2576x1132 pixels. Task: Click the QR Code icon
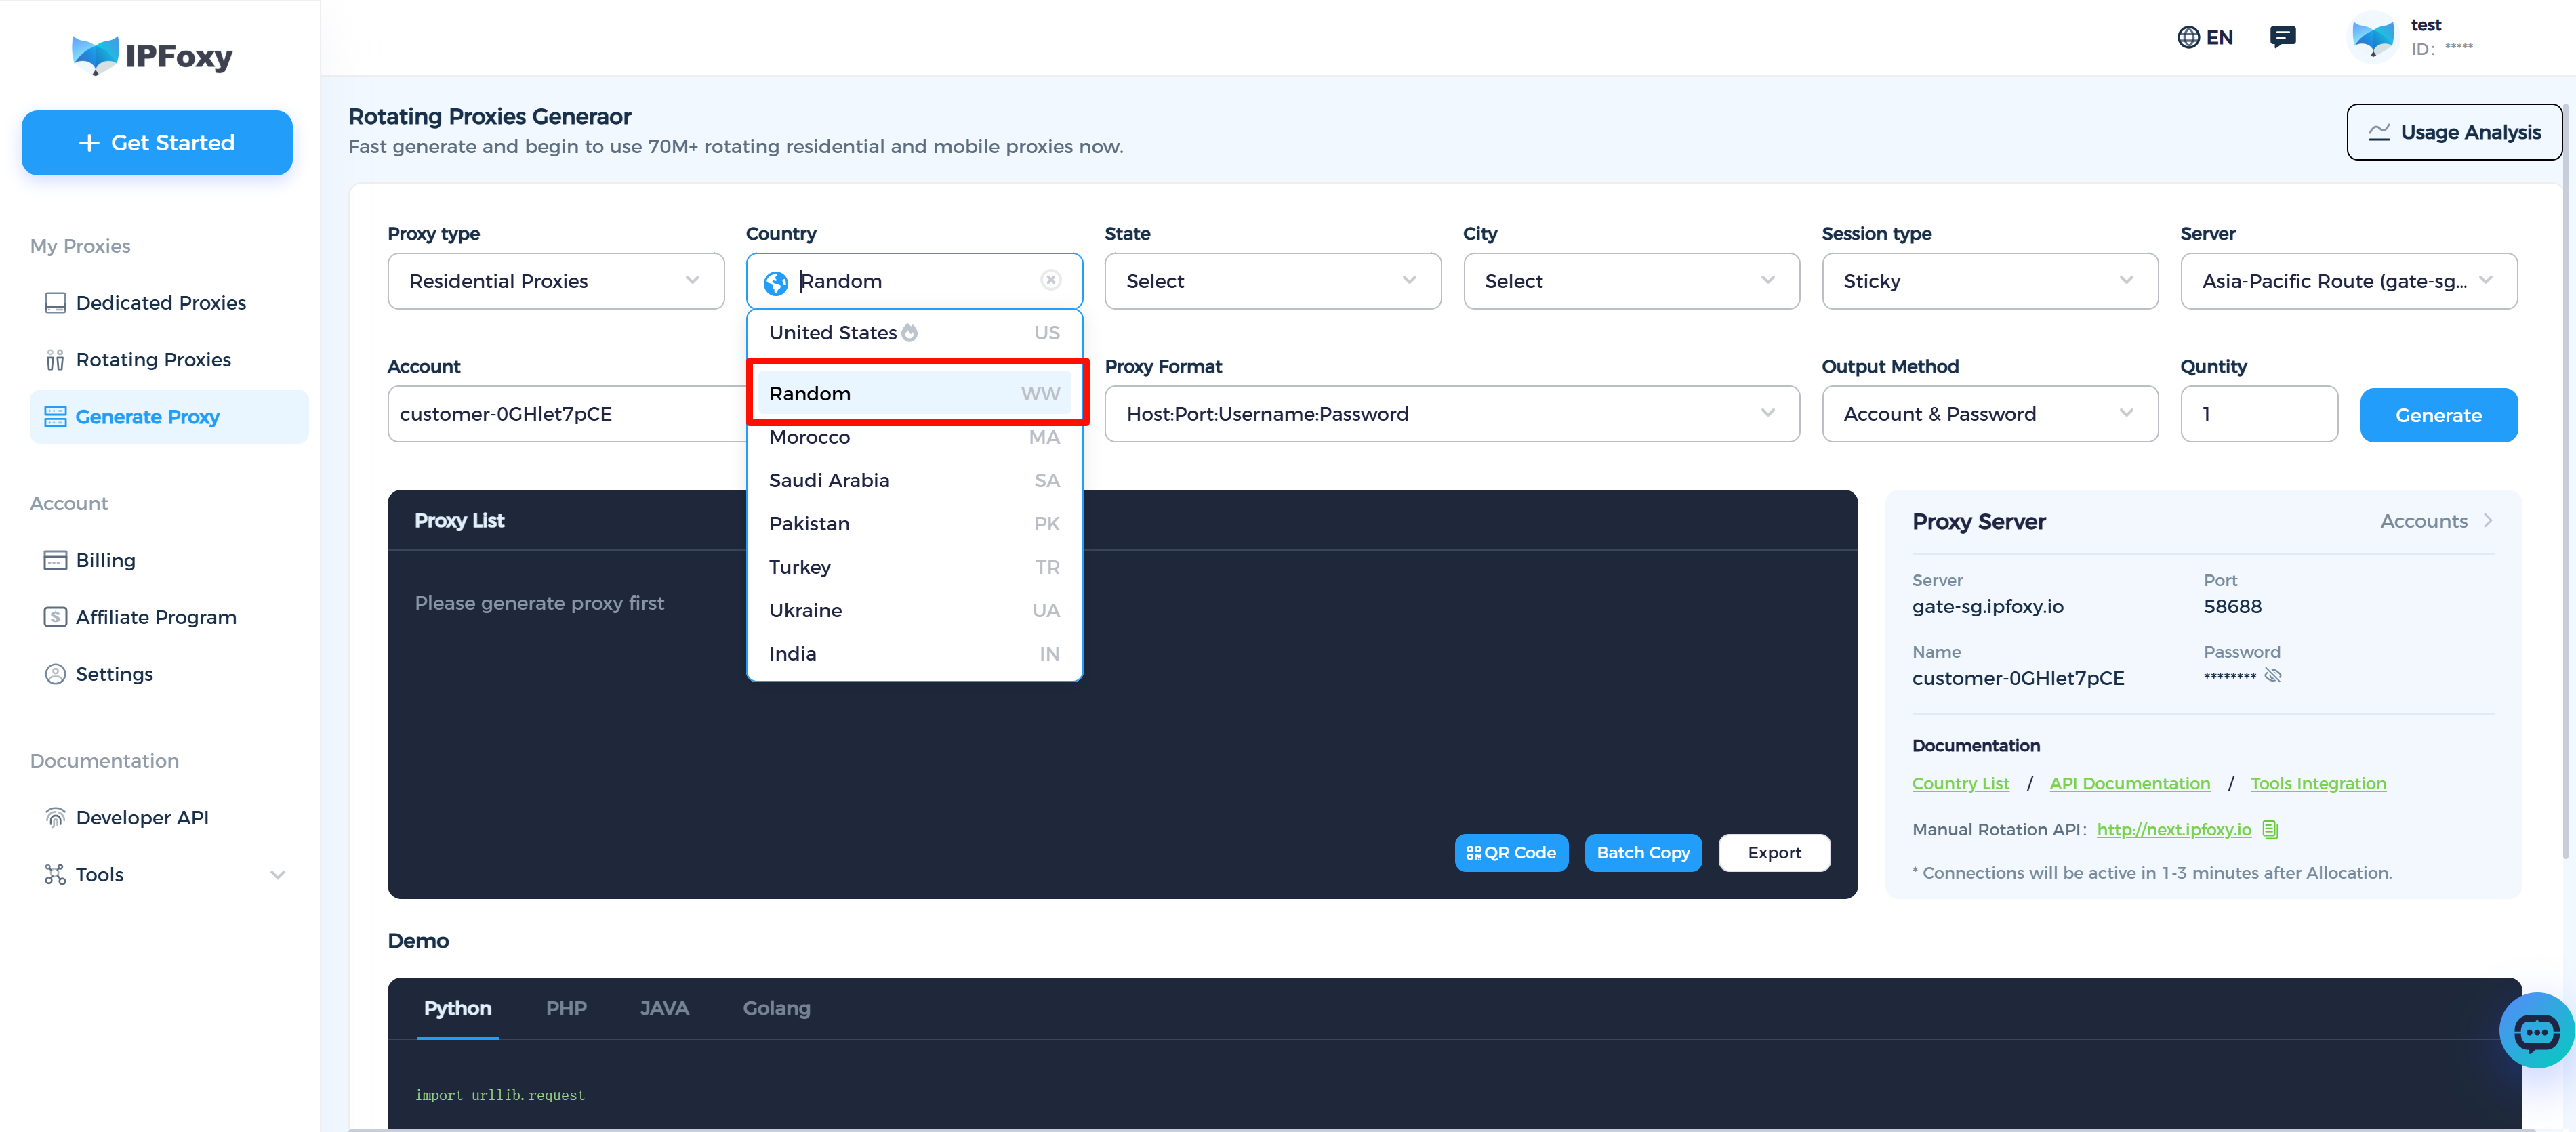point(1511,852)
